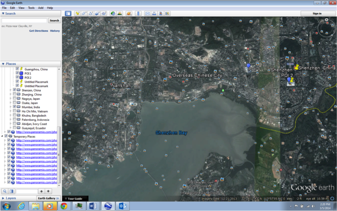
Task: Toggle the sunlight across landscape tool
Action: click(x=120, y=14)
